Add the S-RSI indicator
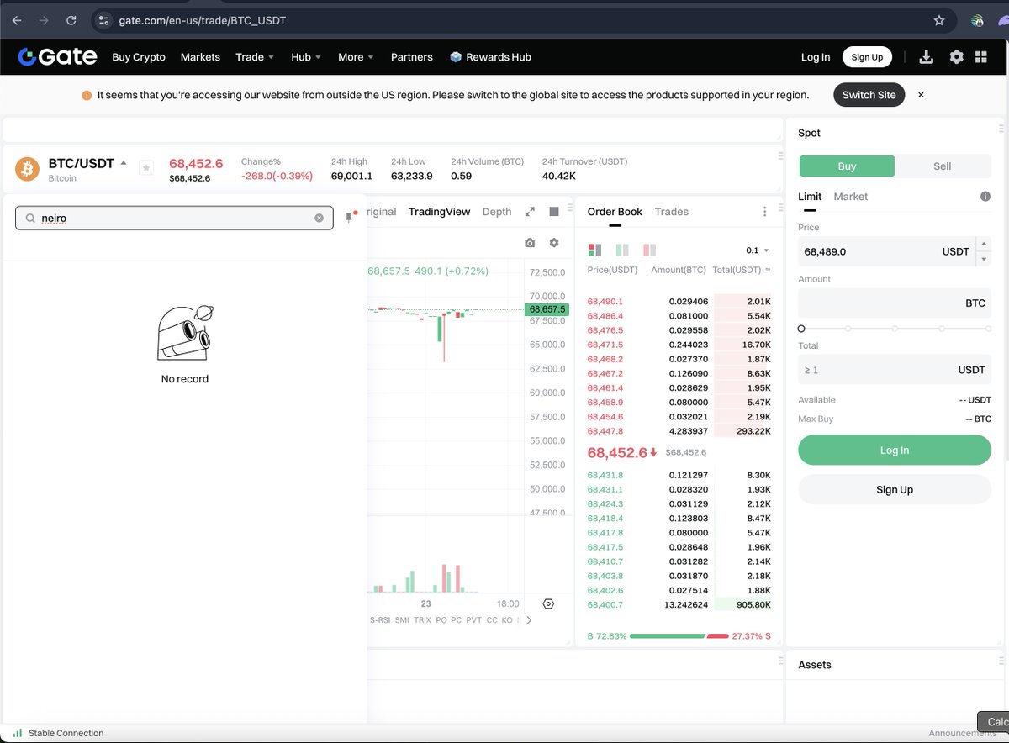Image resolution: width=1009 pixels, height=743 pixels. point(379,620)
